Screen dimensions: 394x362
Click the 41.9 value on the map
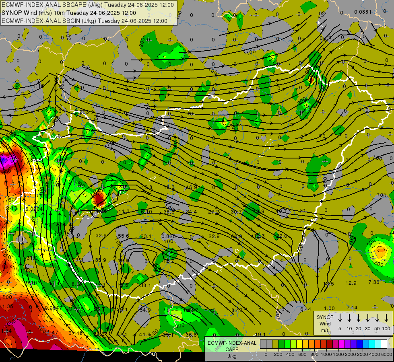point(144,334)
